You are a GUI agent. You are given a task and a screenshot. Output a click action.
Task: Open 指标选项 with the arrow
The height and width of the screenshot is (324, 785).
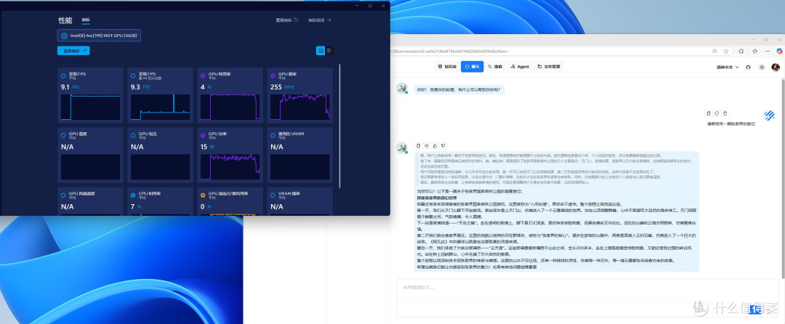pyautogui.click(x=320, y=20)
